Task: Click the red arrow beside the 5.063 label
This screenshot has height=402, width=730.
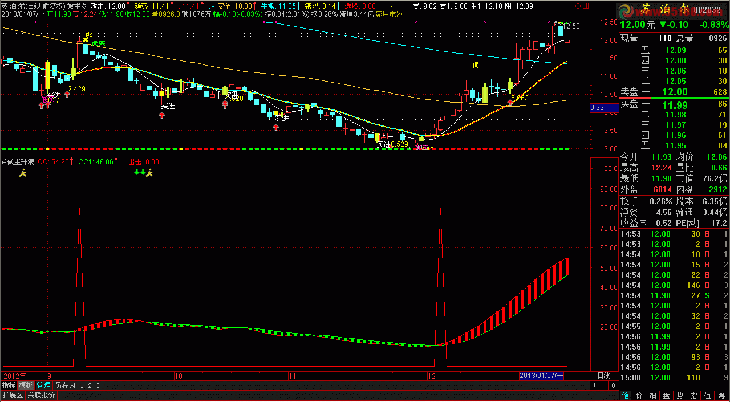Action: [510, 102]
